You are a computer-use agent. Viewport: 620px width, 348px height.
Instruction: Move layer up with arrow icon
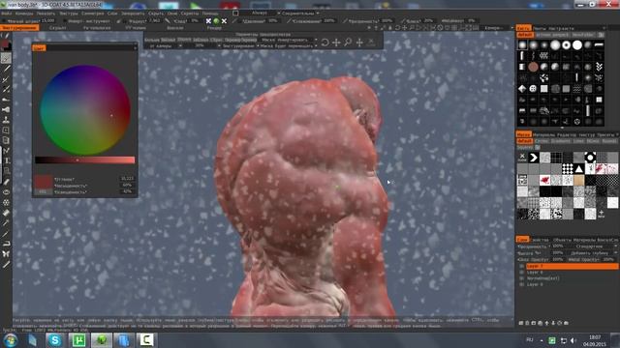(x=546, y=323)
